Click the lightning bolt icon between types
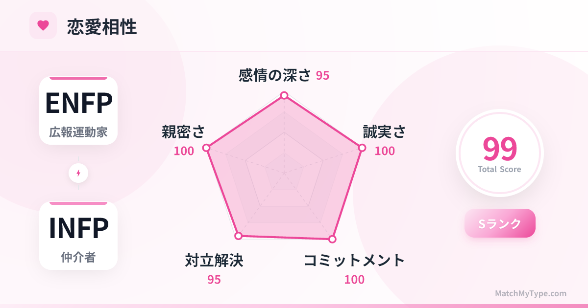The height and width of the screenshot is (308, 588). coord(78,173)
